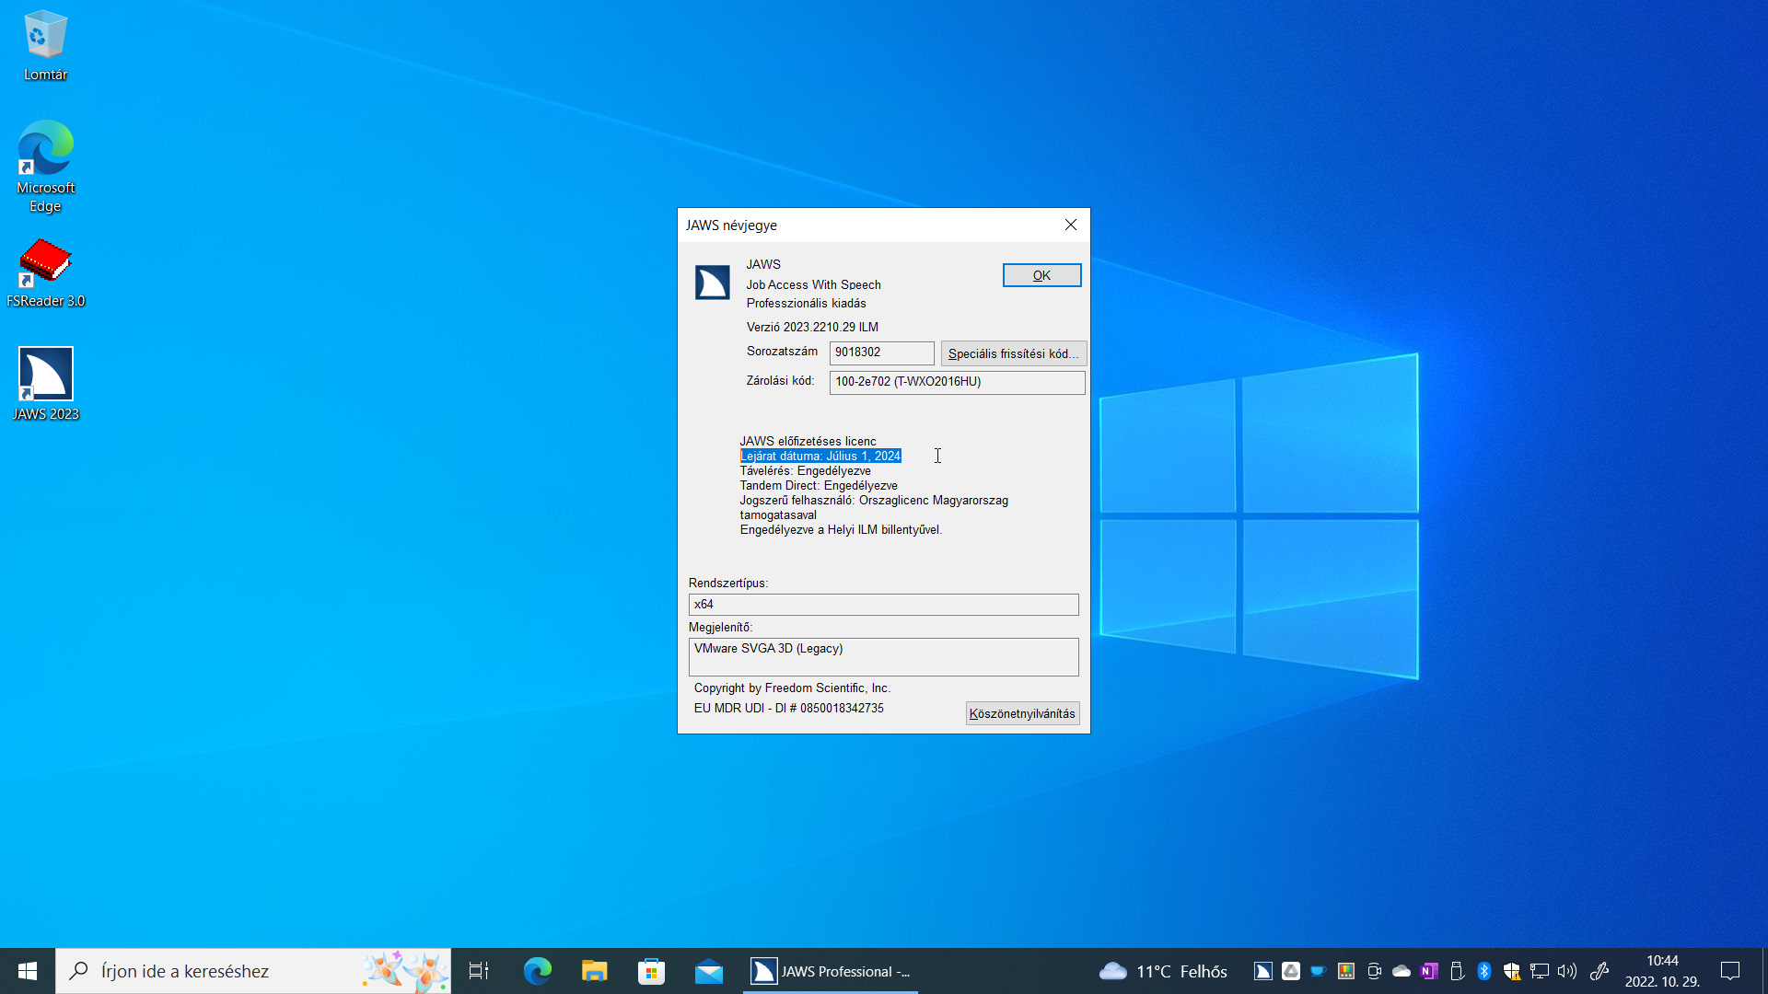Click the Sorozatszám serial number field
The image size is (1768, 994).
[881, 353]
